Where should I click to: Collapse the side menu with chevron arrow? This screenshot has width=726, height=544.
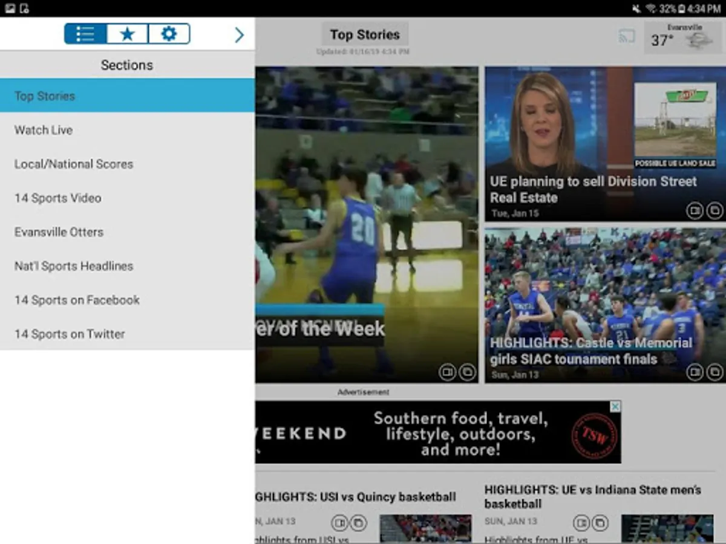pos(239,35)
